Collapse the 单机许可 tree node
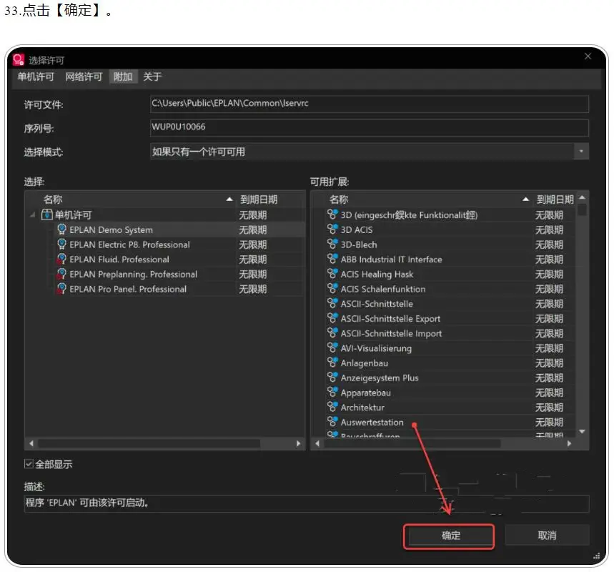This screenshot has width=614, height=572. point(32,215)
